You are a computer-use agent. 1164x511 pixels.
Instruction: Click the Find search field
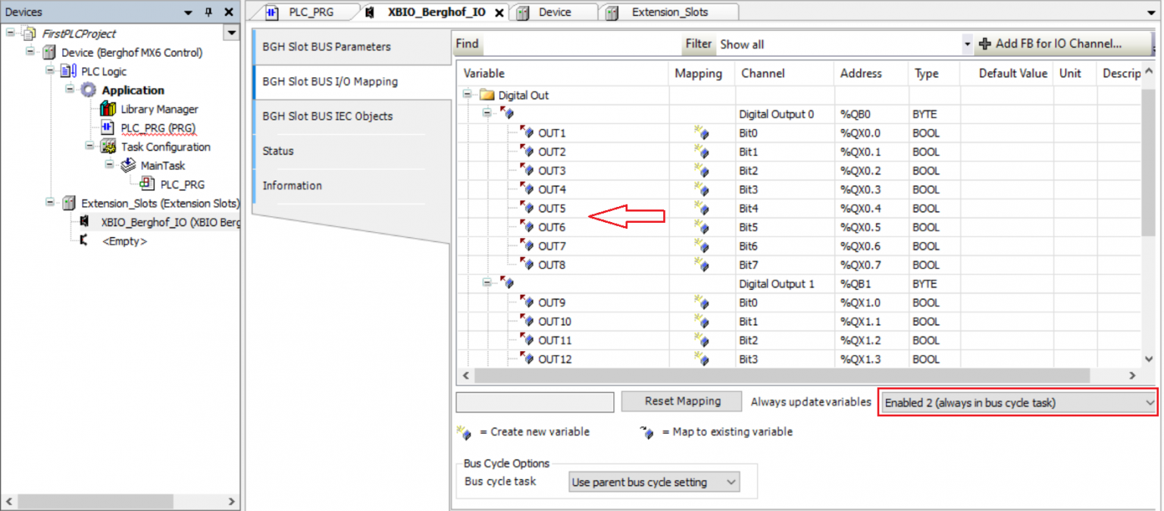[x=580, y=44]
